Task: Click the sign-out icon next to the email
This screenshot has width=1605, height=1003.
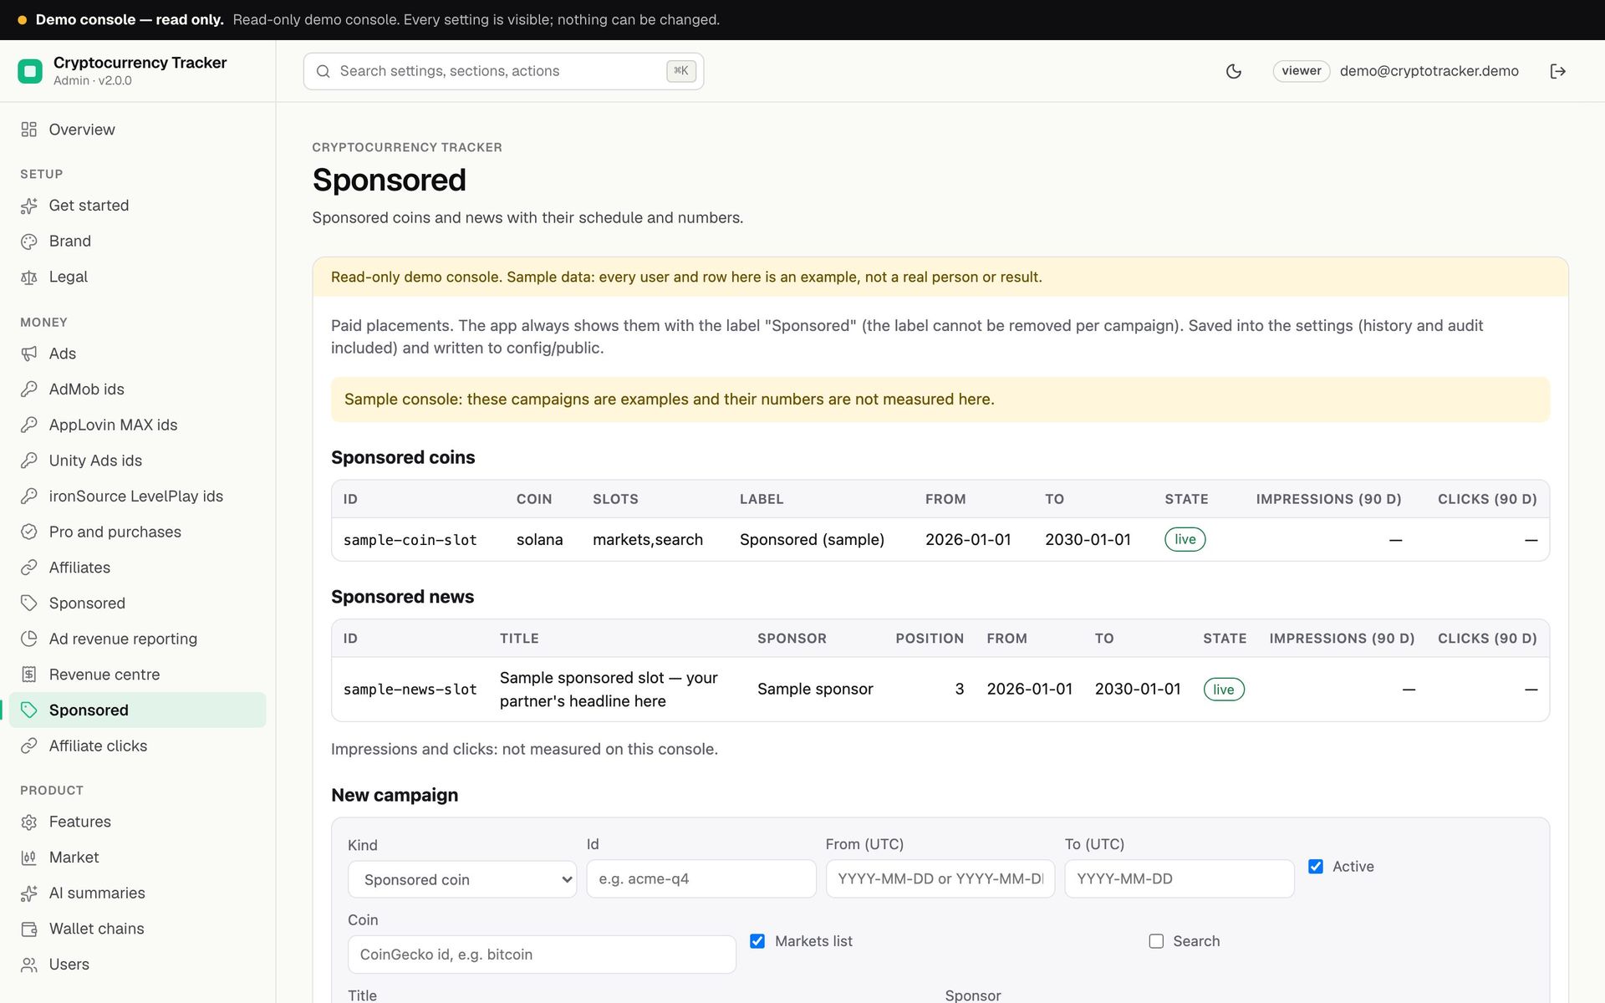Action: point(1557,71)
